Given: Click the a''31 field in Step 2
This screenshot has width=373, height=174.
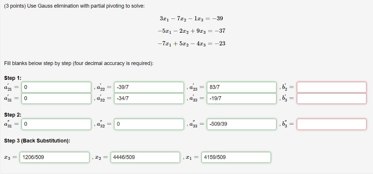Looking at the screenshot, I should click(56, 124).
